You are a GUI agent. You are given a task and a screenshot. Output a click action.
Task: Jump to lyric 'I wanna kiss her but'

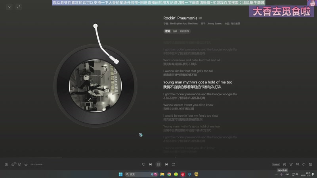point(188,71)
